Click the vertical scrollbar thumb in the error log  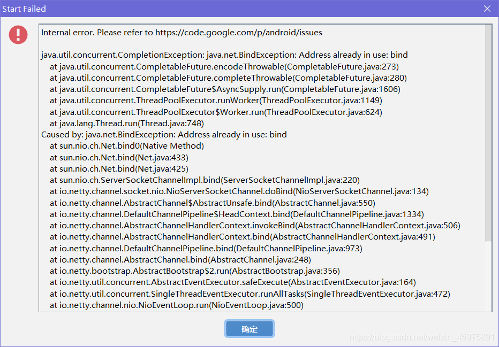488,133
